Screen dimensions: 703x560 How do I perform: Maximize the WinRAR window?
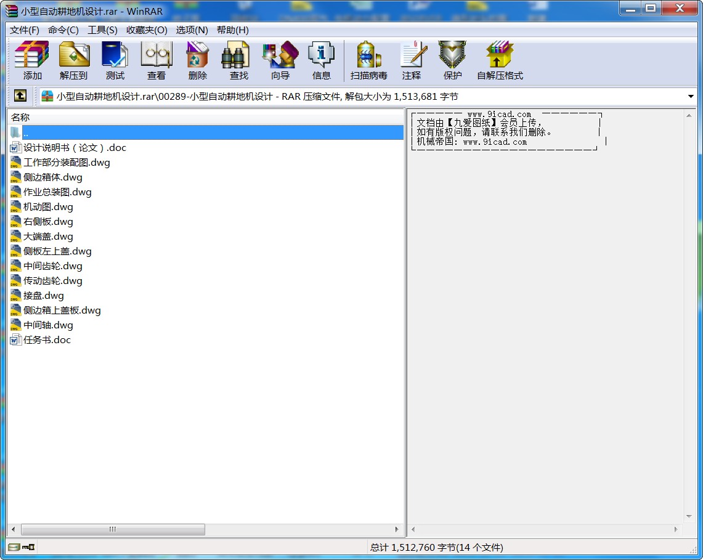650,8
